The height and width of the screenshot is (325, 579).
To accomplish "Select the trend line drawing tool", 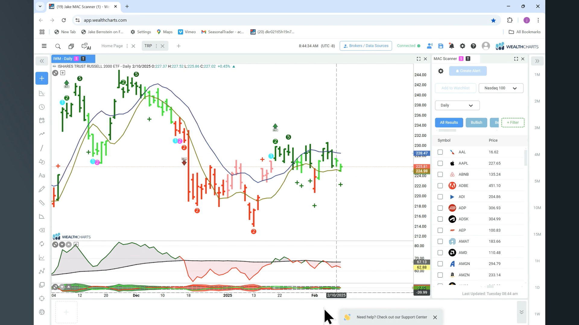I will (42, 148).
